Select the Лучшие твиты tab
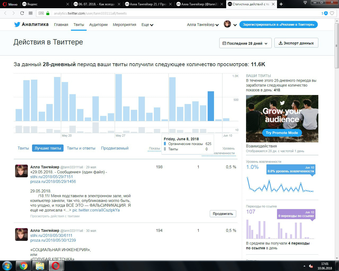This screenshot has height=271, width=339. [48, 148]
